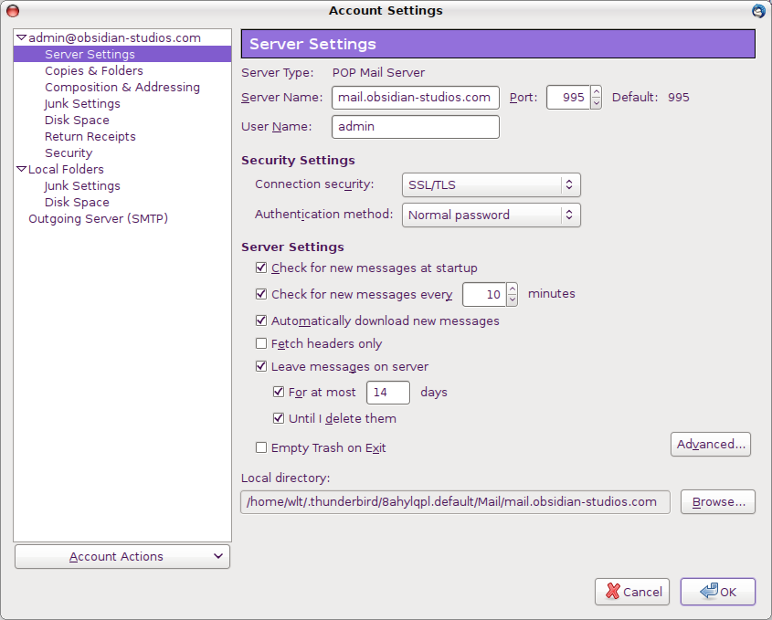Click the User Name field
The width and height of the screenshot is (772, 620).
click(x=416, y=127)
